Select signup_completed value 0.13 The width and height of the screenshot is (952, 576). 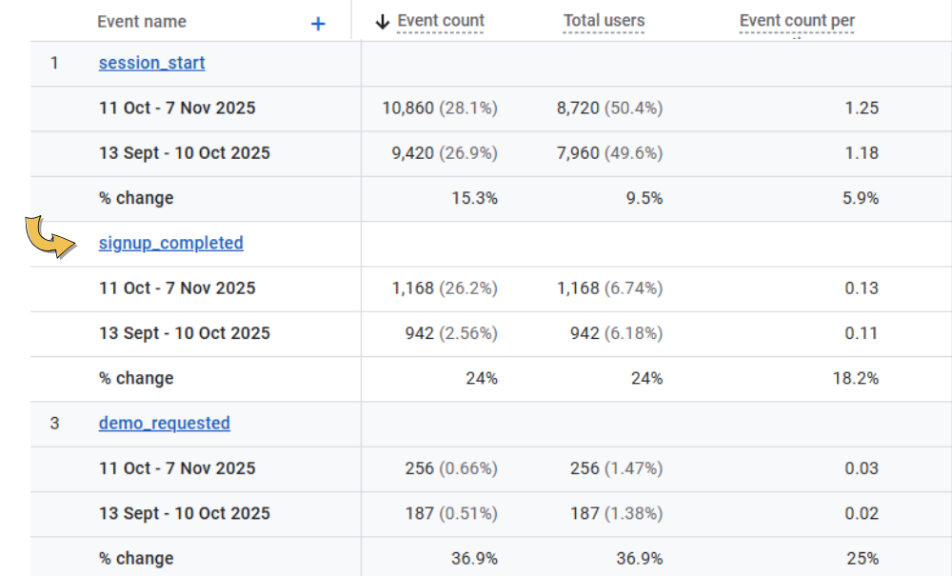point(862,288)
